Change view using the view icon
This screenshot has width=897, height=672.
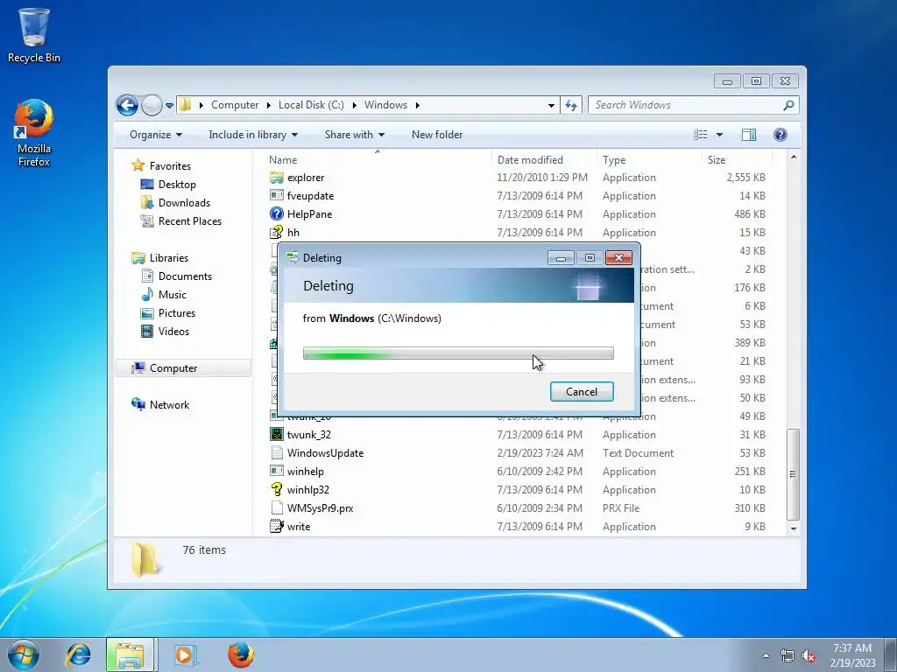(x=700, y=135)
